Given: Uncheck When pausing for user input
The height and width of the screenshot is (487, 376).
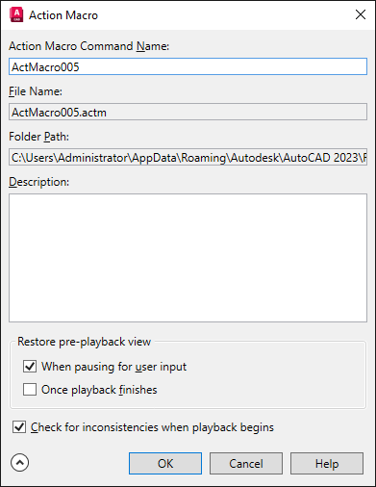Looking at the screenshot, I should [x=30, y=367].
